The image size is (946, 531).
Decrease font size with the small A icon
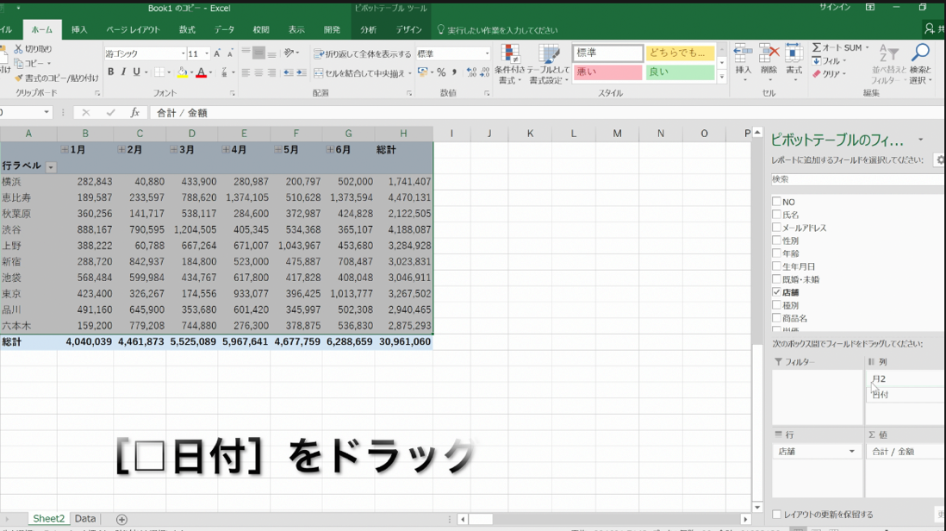coord(230,53)
